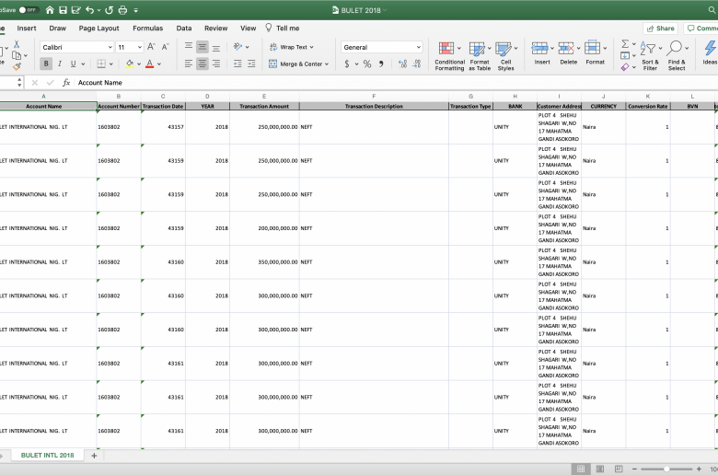Click the Search magnifier in title bar
718x475 pixels.
712,9
